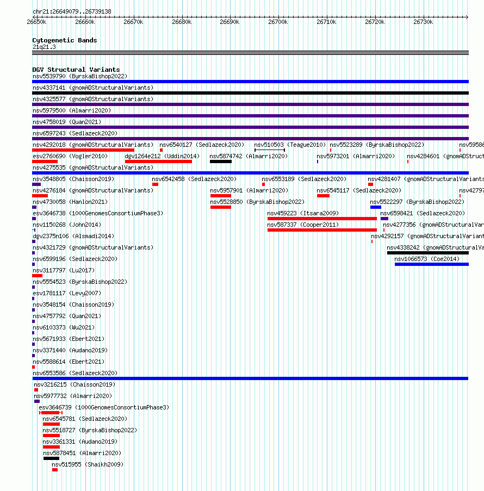Click nsv4321729 (gnomADStructuralVariants) label
The width and height of the screenshot is (484, 491).
pyautogui.click(x=93, y=247)
